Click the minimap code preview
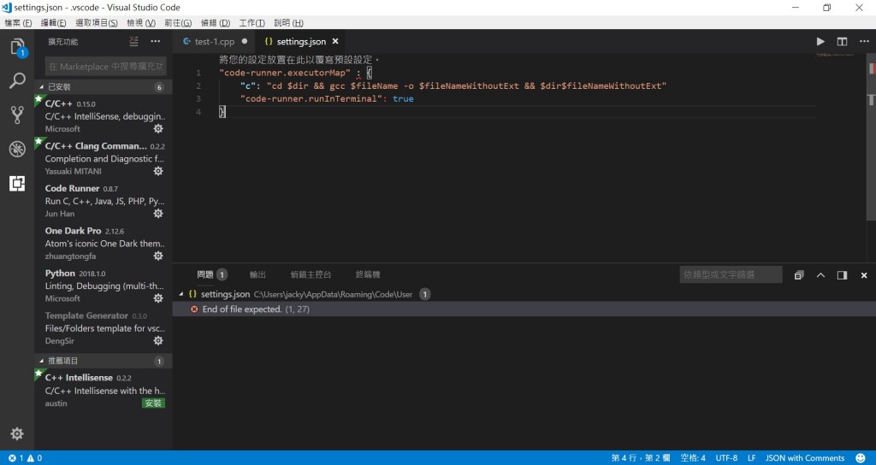The height and width of the screenshot is (465, 876). [837, 55]
